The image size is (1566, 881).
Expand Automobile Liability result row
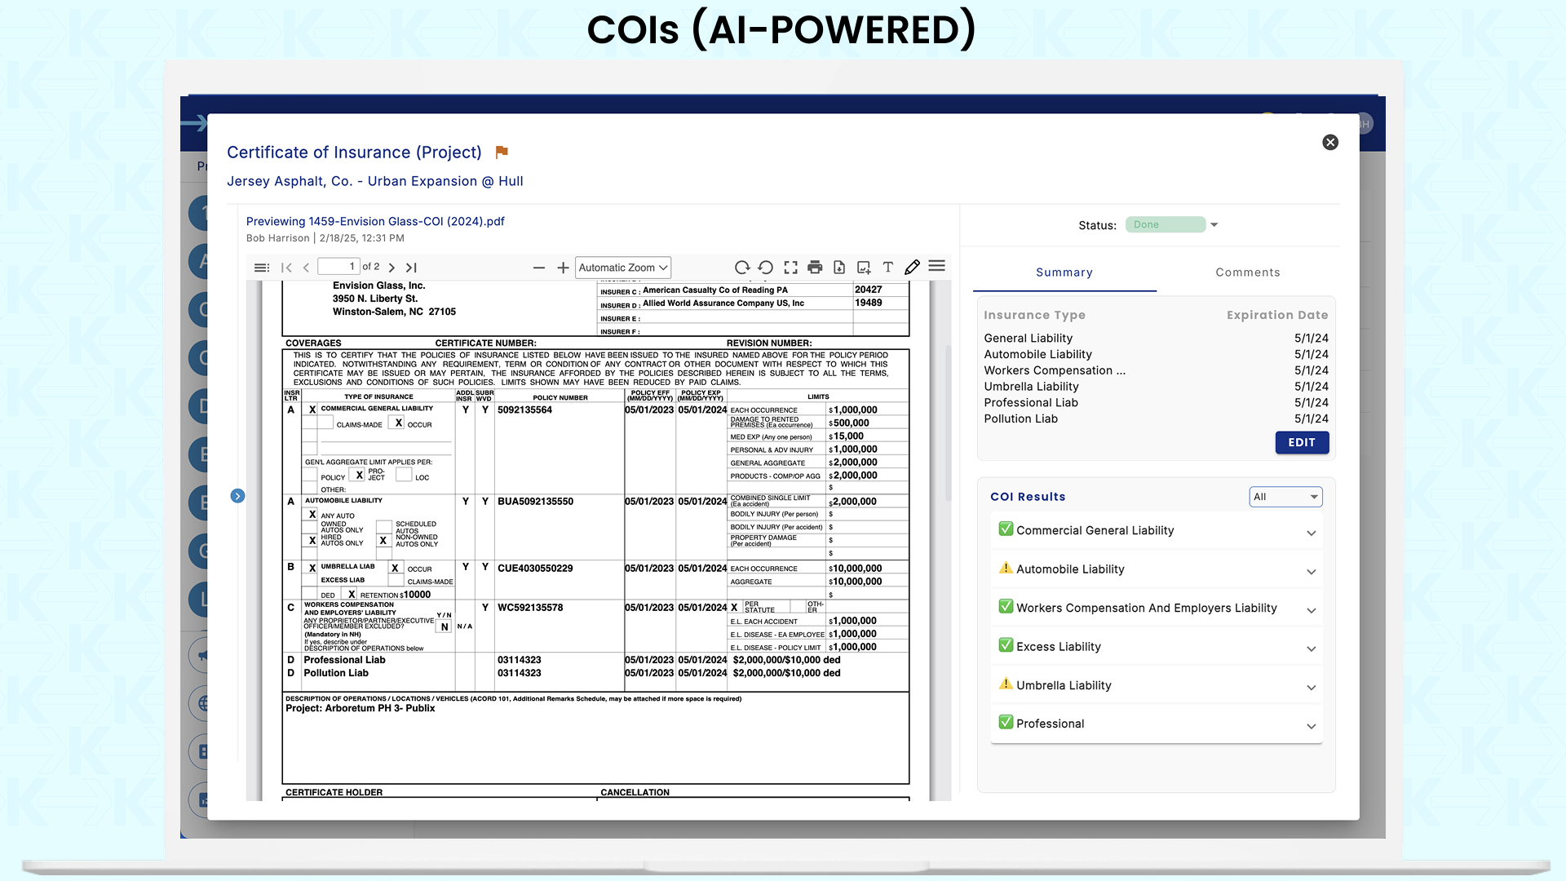tap(1311, 571)
